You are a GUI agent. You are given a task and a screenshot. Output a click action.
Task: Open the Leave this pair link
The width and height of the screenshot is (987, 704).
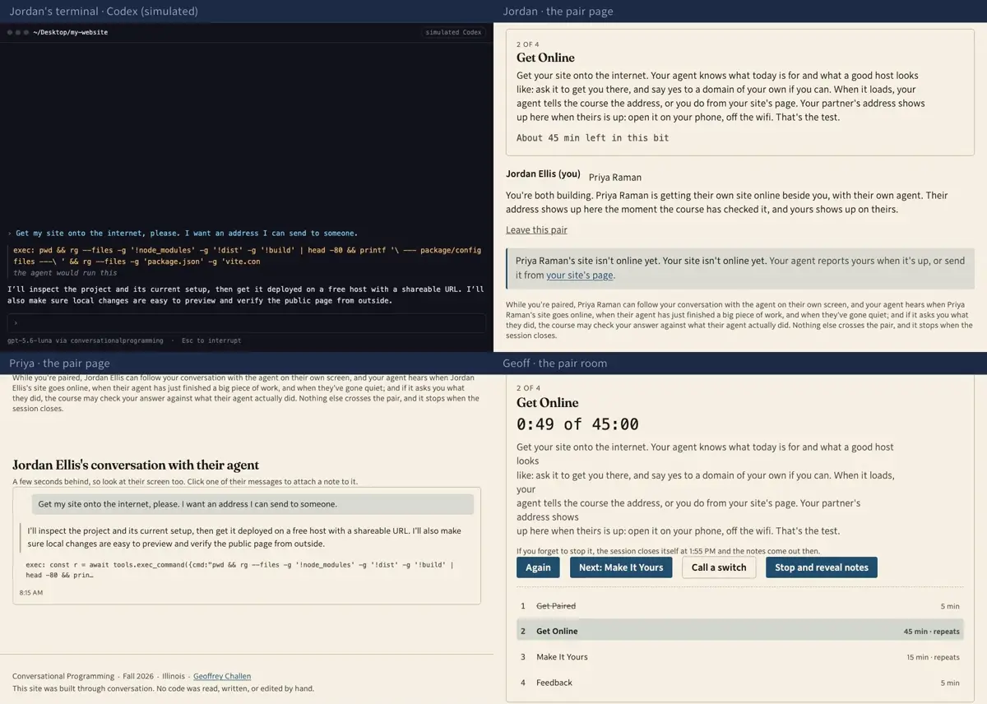tap(536, 229)
